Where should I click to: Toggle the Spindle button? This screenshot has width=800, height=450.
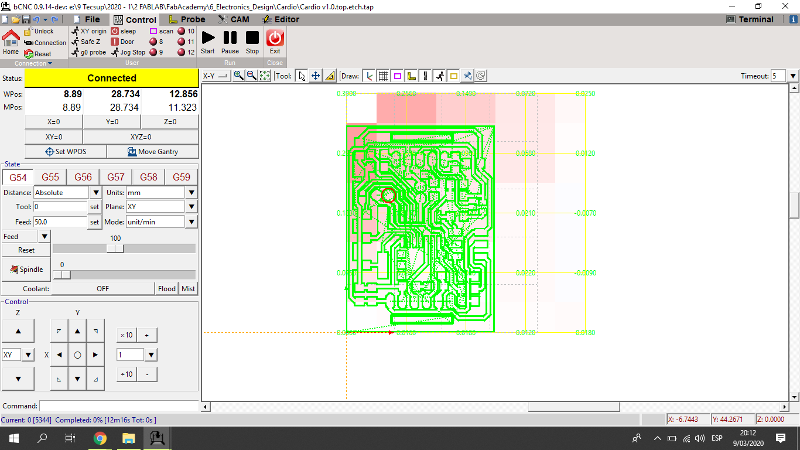(26, 270)
